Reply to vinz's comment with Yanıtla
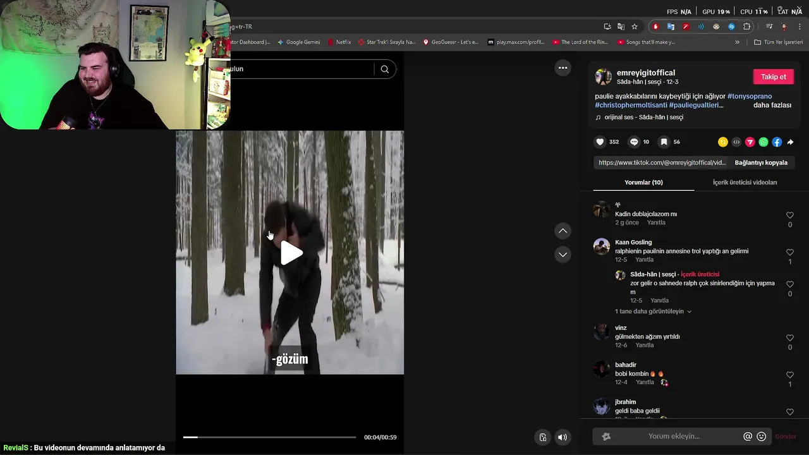 [x=644, y=345]
